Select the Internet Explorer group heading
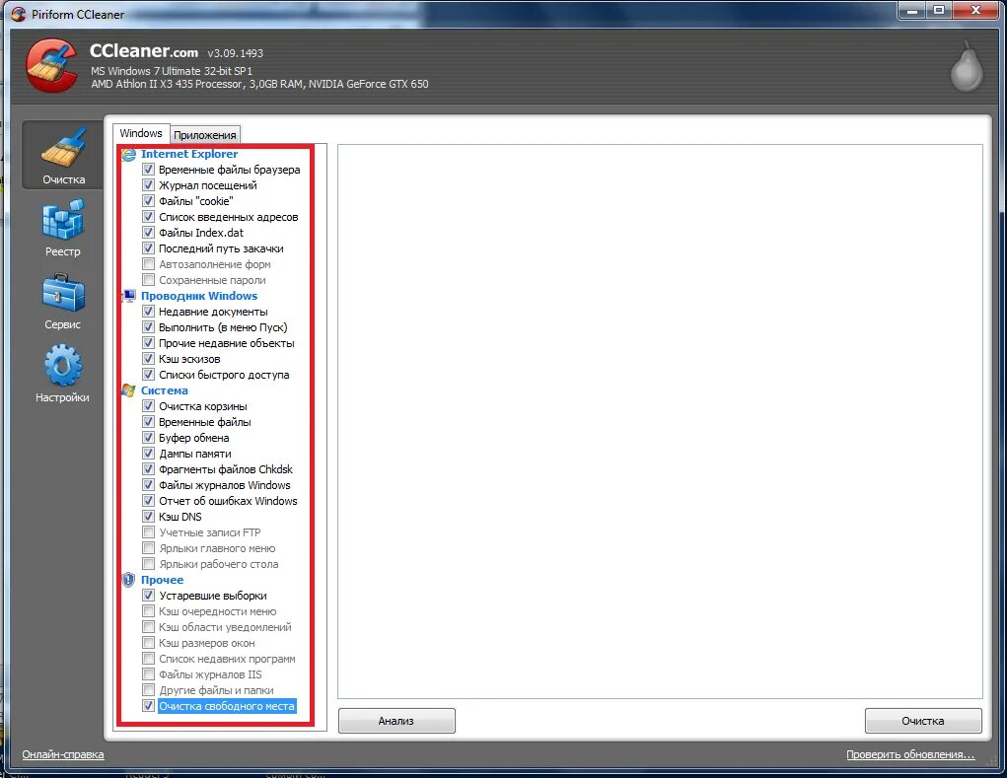The image size is (1007, 778). pyautogui.click(x=188, y=154)
